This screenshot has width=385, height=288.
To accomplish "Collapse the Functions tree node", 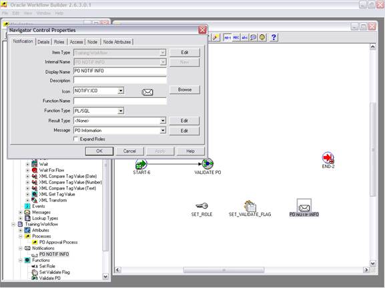I will coord(21,260).
